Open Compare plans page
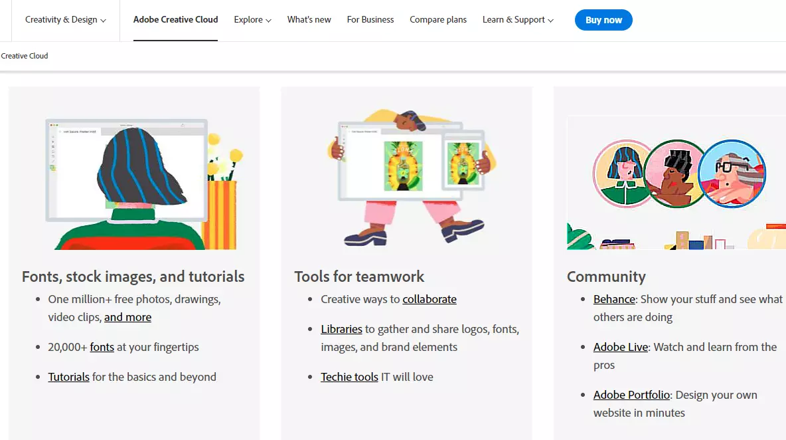 click(x=438, y=19)
